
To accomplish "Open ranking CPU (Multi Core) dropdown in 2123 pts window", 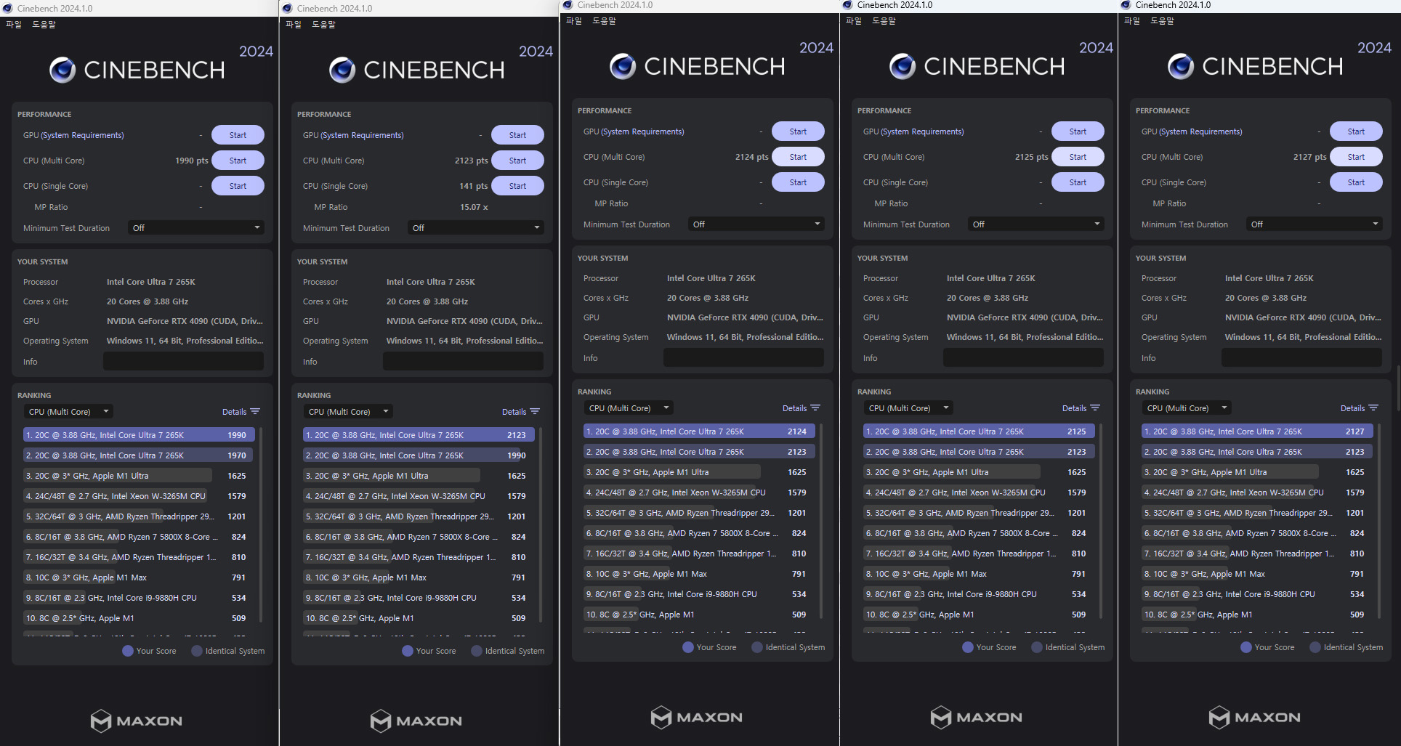I will coord(348,412).
